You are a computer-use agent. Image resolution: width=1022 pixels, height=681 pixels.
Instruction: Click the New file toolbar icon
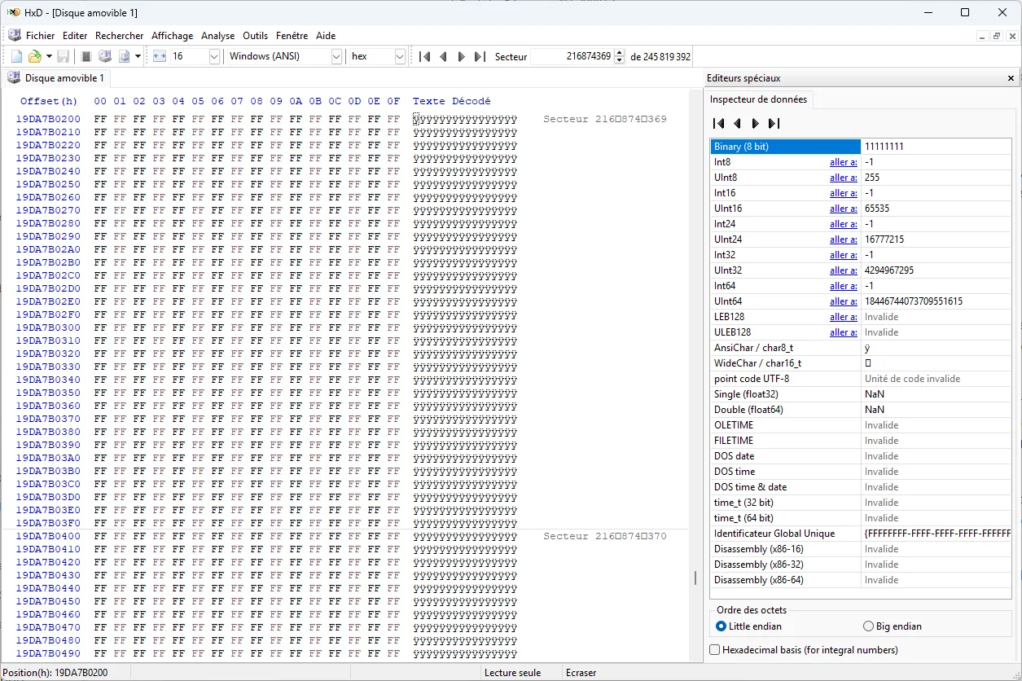pyautogui.click(x=16, y=56)
